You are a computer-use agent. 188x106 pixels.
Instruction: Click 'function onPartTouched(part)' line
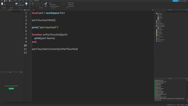[x=50, y=35]
